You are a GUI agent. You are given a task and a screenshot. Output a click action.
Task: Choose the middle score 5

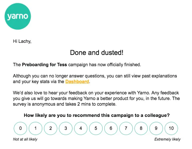click(96, 128)
